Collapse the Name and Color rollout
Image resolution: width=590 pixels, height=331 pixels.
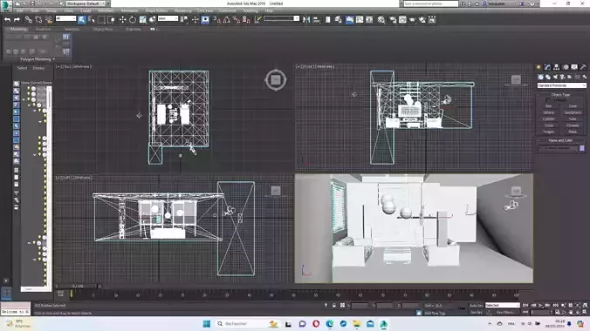(560, 140)
